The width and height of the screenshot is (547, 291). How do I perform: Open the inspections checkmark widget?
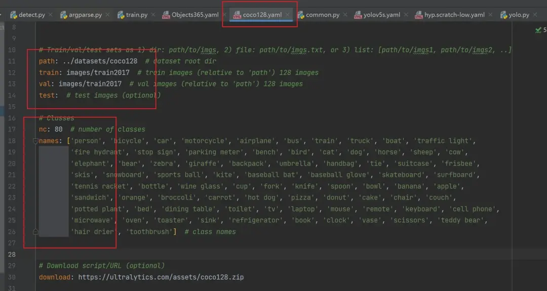(541, 30)
